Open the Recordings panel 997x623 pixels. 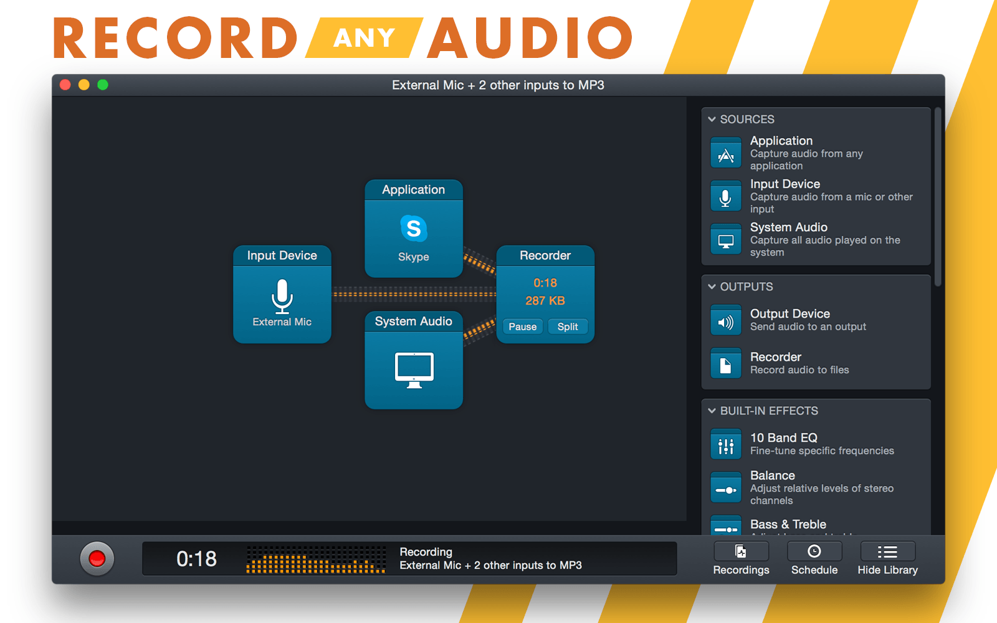[x=741, y=559]
